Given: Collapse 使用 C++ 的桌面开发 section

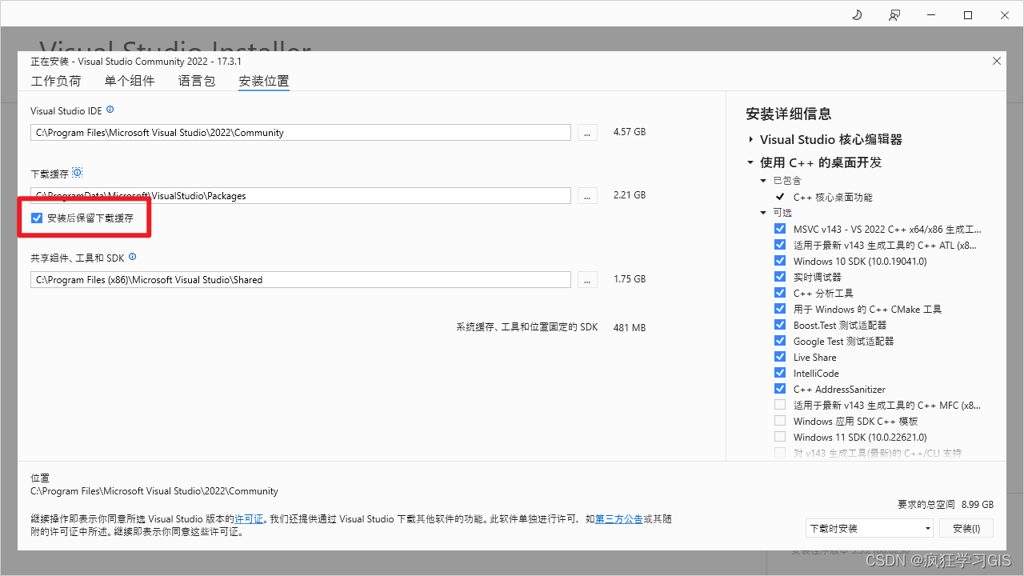Looking at the screenshot, I should coord(750,162).
